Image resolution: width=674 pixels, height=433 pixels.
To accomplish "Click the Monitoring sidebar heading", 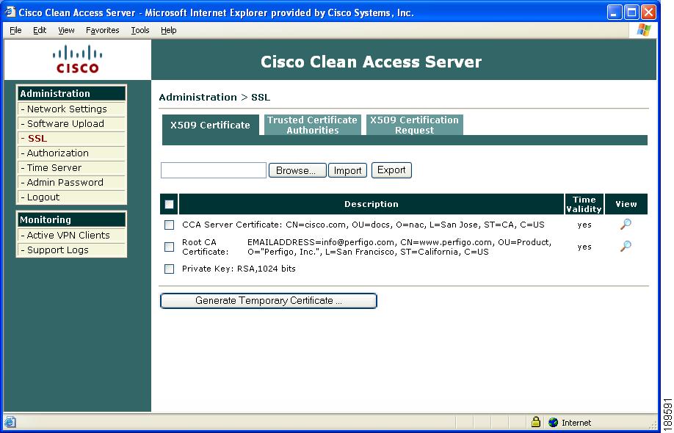I will pos(71,220).
